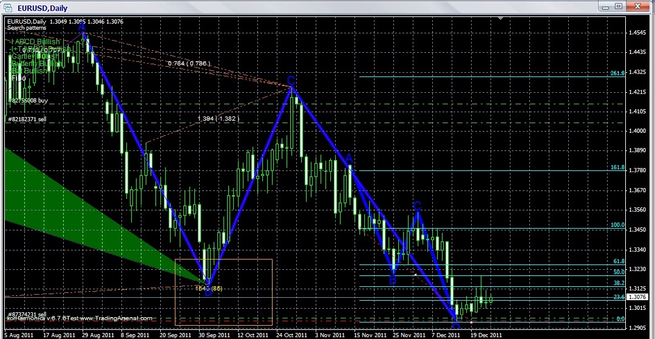Click the Search patterns text
The width and height of the screenshot is (655, 339).
[x=27, y=27]
